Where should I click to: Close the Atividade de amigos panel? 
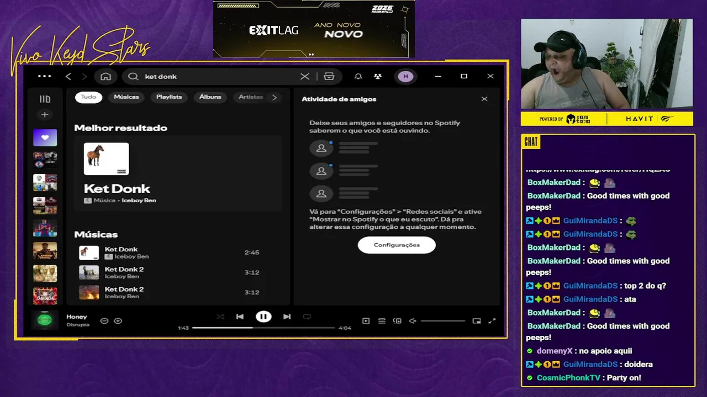[484, 99]
